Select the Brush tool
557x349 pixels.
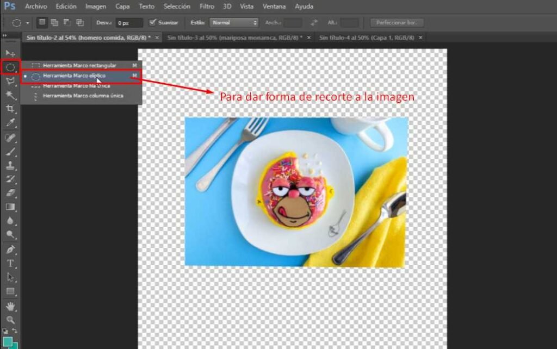[x=10, y=152]
